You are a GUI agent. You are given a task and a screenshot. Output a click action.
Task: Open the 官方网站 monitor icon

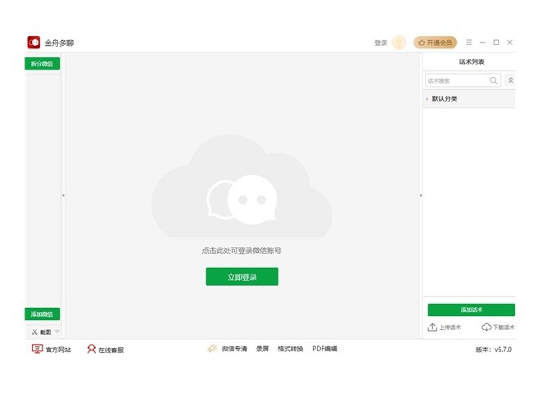click(x=37, y=349)
